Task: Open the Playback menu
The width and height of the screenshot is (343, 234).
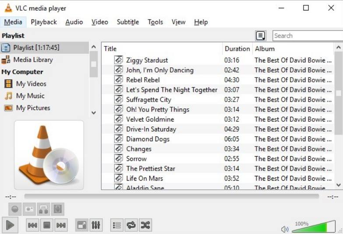Action: point(44,22)
